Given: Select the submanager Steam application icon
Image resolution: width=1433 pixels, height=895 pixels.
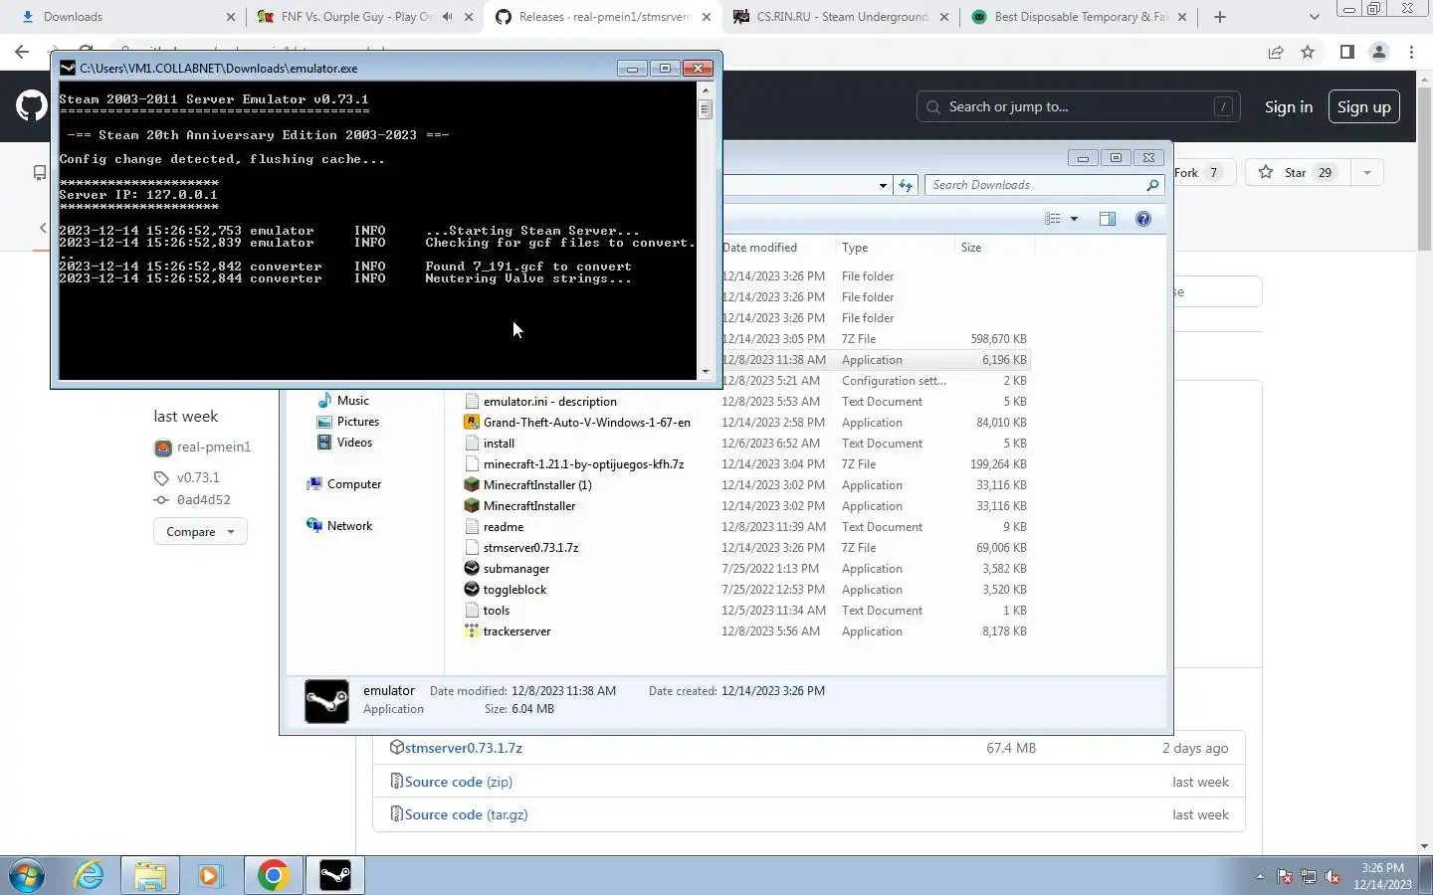Looking at the screenshot, I should tap(472, 568).
